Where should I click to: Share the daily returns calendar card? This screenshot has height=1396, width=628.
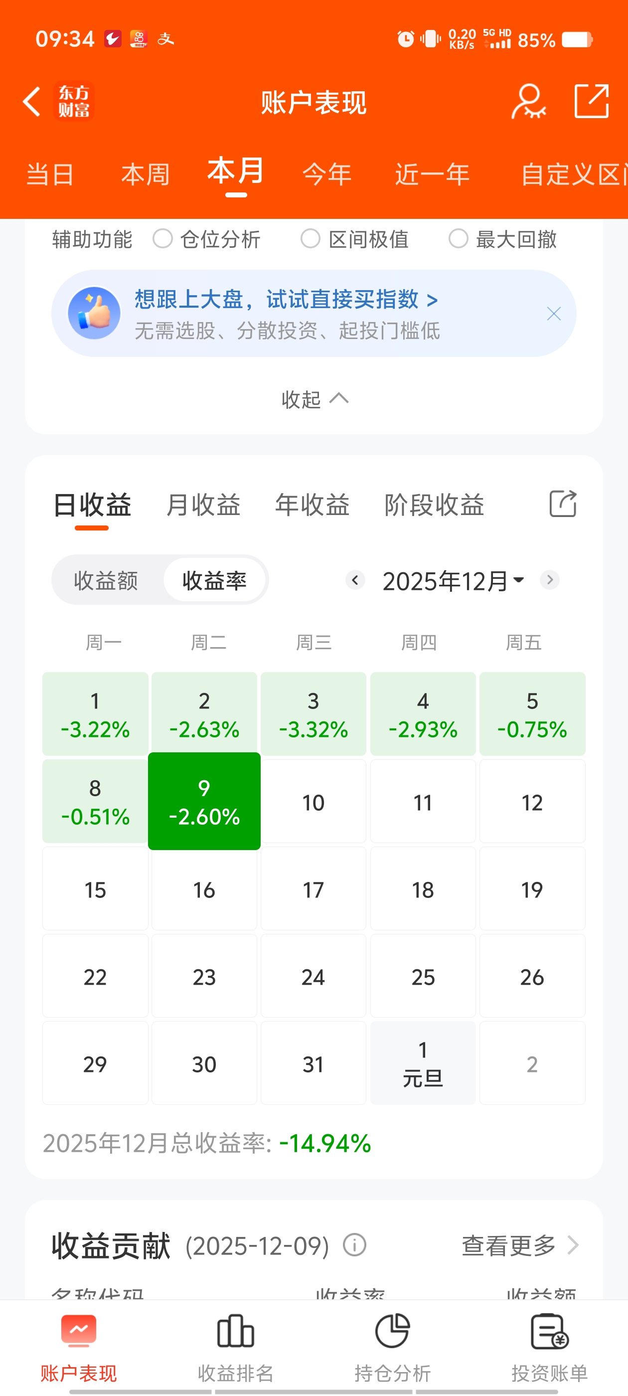[x=563, y=504]
